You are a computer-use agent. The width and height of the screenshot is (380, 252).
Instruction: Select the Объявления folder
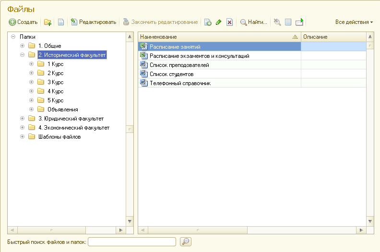click(x=63, y=110)
